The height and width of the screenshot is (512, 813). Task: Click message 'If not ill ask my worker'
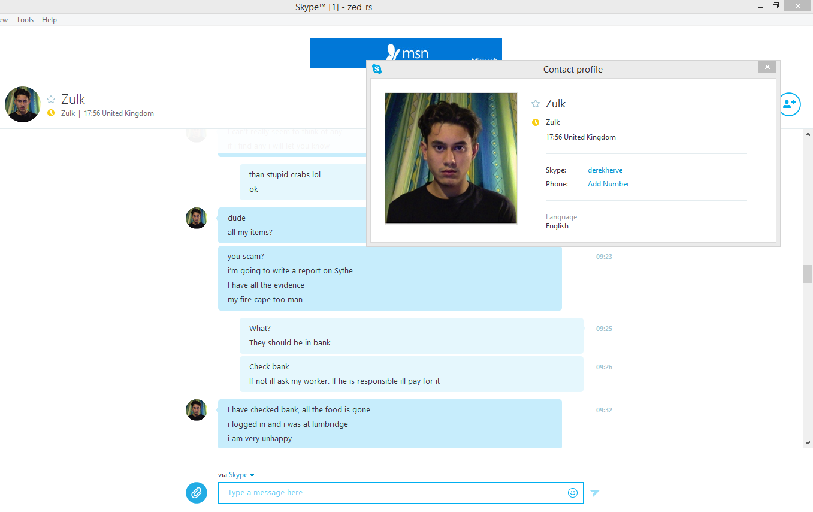click(344, 381)
